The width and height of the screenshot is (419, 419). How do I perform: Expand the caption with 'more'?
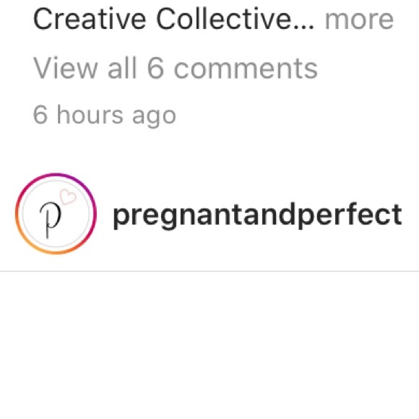359,20
